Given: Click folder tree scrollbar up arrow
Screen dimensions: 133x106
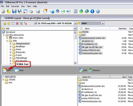Looking at the screenshot, I should (x=75, y=32).
